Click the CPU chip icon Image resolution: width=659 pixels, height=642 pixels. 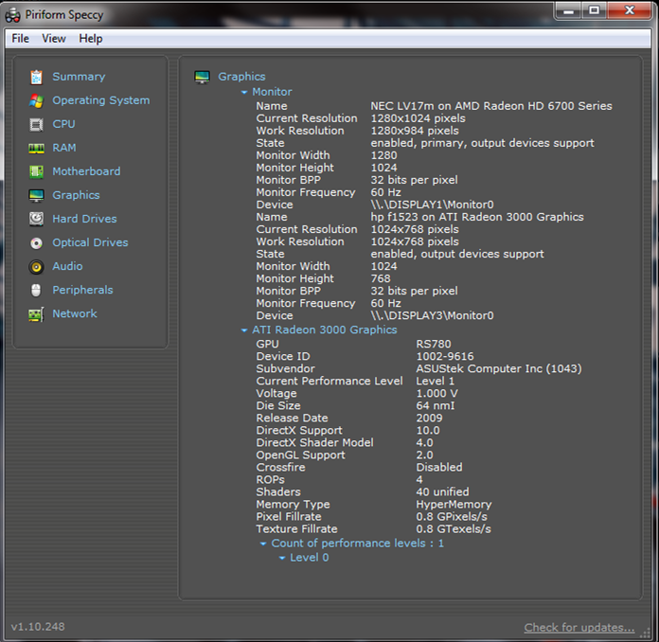[x=37, y=124]
